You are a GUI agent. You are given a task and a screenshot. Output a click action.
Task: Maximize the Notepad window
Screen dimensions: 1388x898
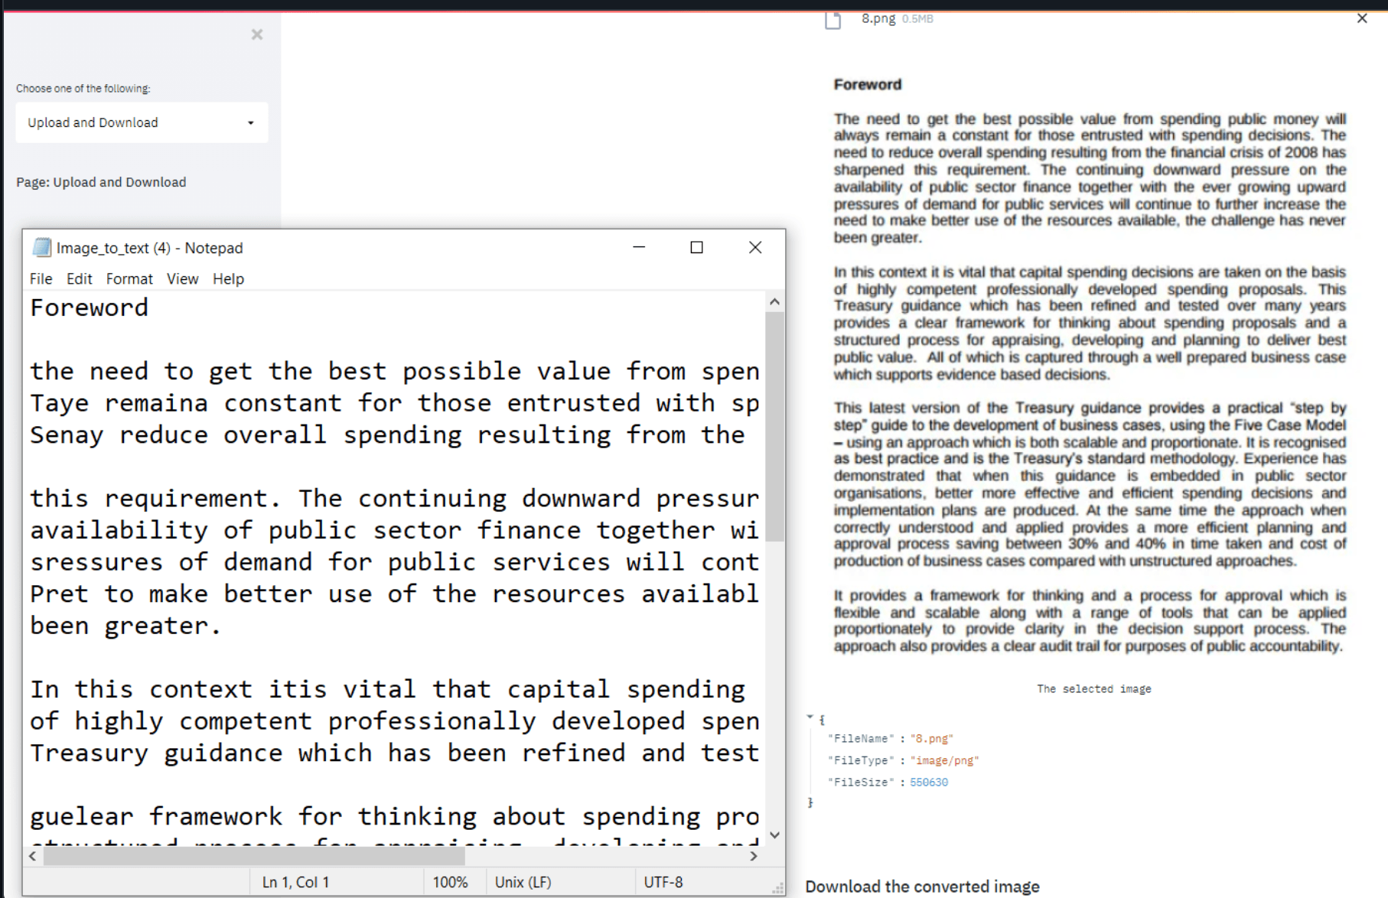tap(696, 247)
